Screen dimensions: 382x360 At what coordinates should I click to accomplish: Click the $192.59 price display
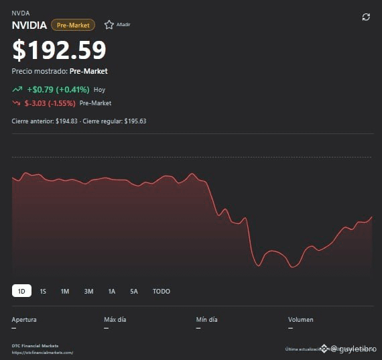coord(59,50)
